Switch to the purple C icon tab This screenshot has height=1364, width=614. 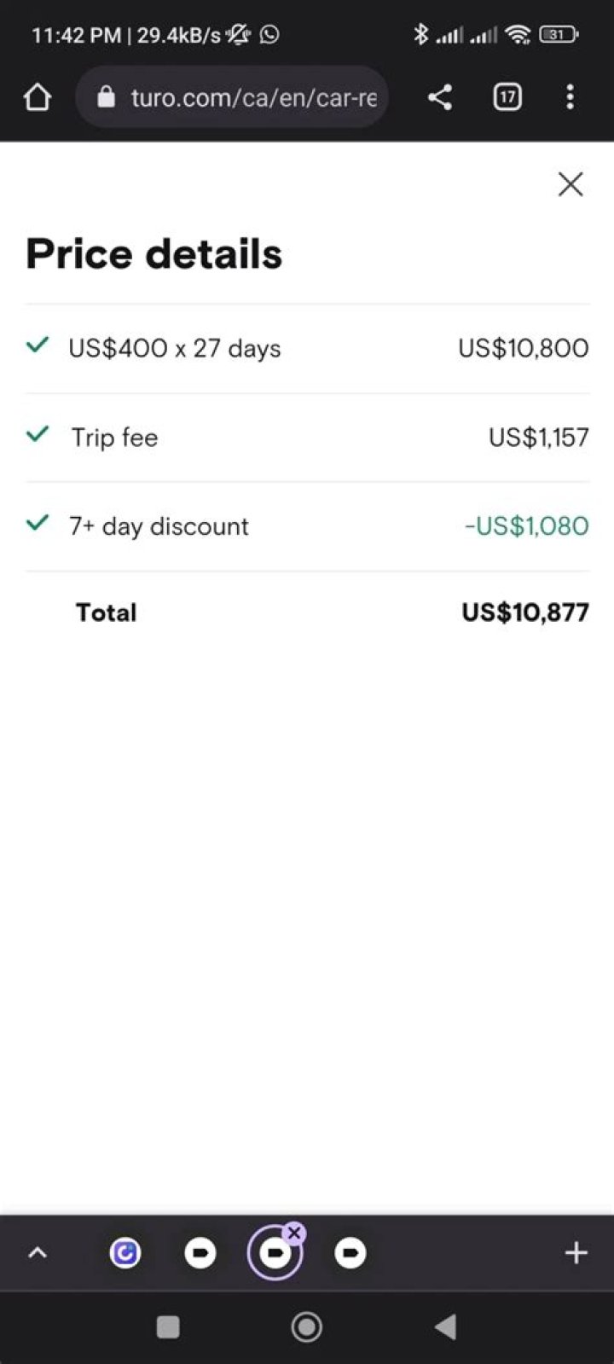coord(125,1253)
